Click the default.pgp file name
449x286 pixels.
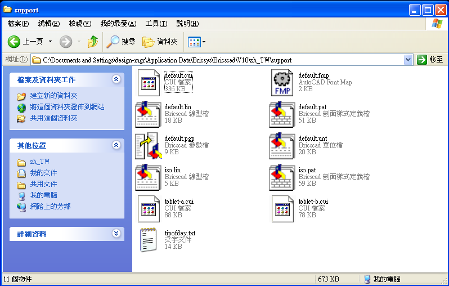coord(179,138)
